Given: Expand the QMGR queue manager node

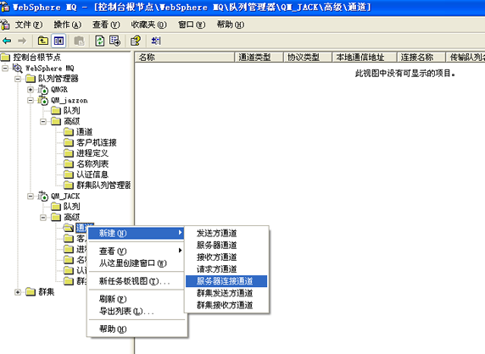Looking at the screenshot, I should point(31,90).
